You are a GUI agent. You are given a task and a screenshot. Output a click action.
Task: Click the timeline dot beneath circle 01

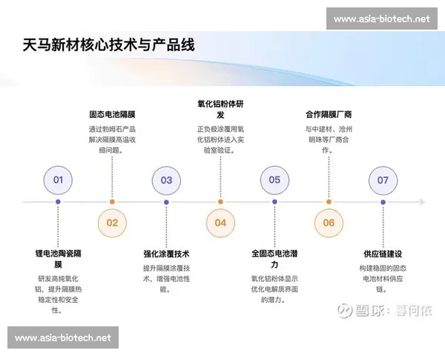coord(58,202)
